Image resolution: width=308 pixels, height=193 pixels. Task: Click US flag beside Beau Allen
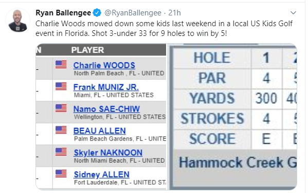(x=61, y=130)
